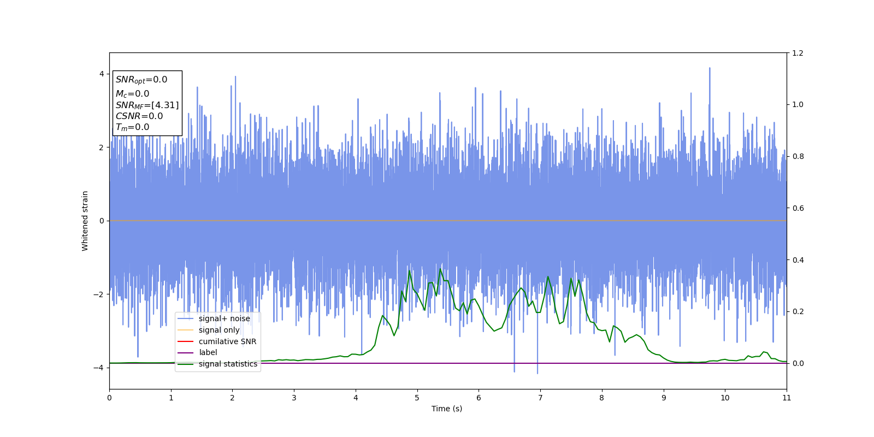
Task: Click the right y-axis tick label 0.6
Action: pos(798,208)
